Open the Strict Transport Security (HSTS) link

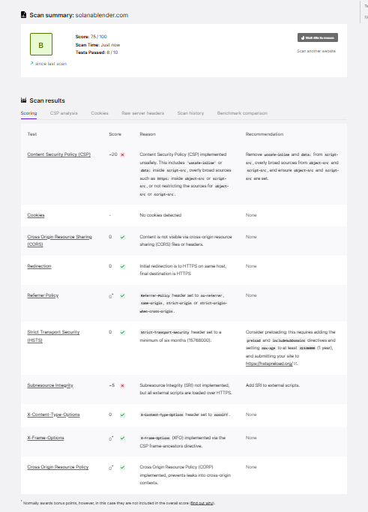coord(53,336)
